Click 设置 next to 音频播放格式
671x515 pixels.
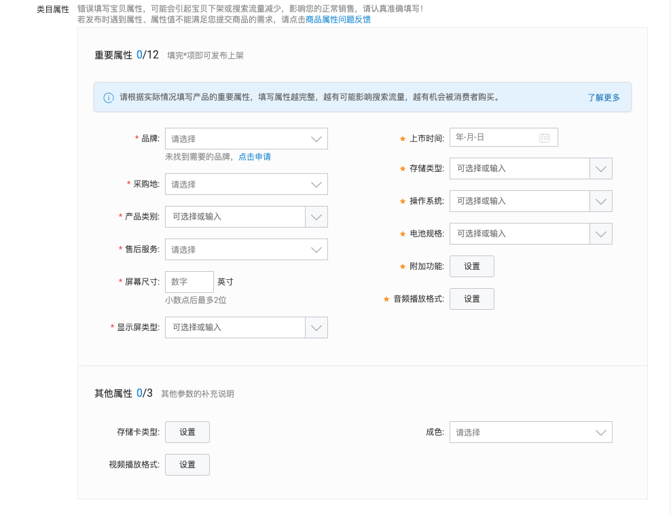[x=471, y=298]
